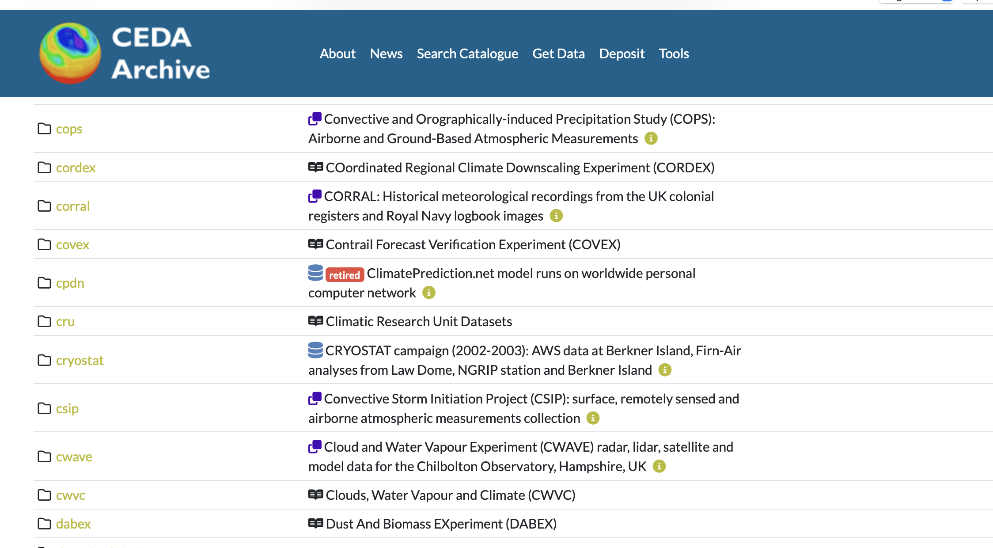Image resolution: width=993 pixels, height=548 pixels.
Task: Select Get Data in navigation bar
Action: [x=558, y=53]
